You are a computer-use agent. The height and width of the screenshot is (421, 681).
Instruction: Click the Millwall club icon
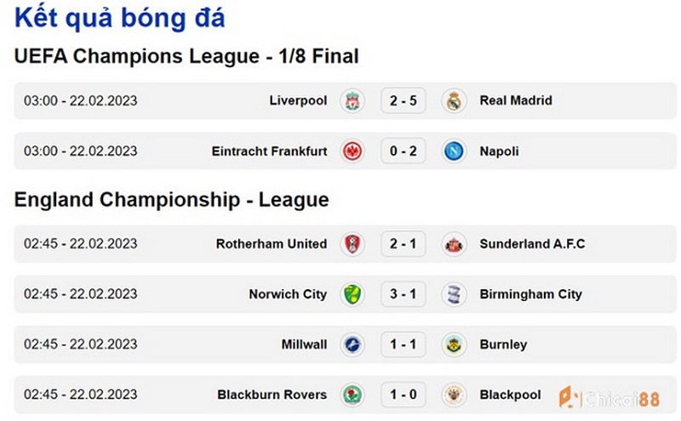coord(352,344)
